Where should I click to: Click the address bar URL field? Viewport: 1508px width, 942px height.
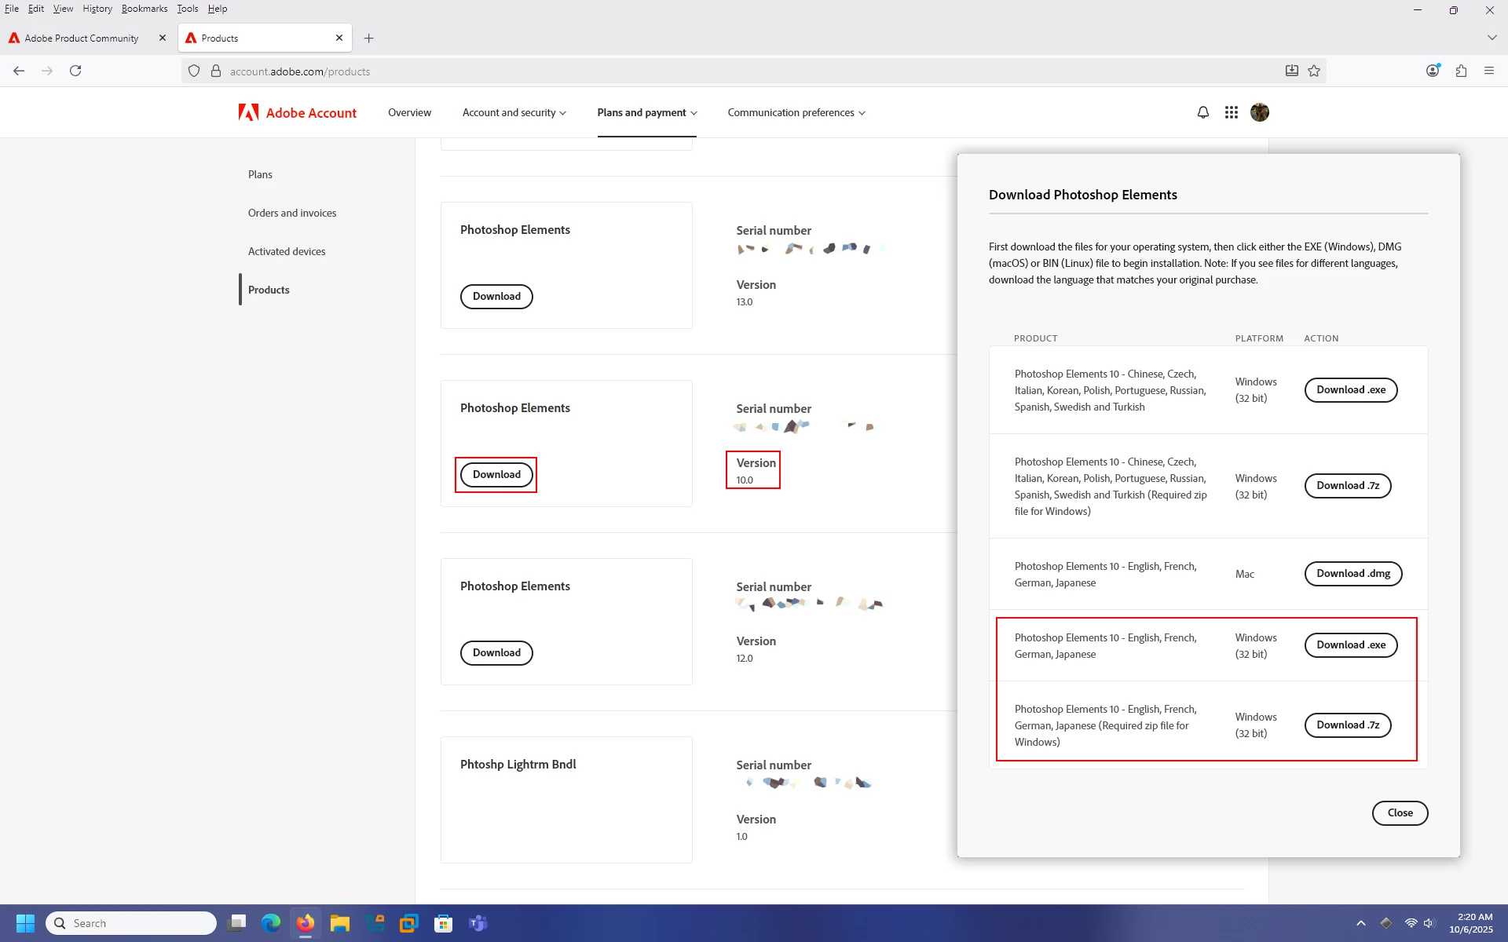point(707,71)
